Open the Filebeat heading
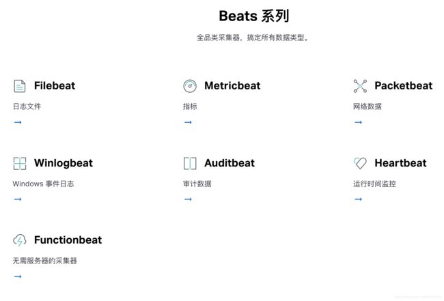444x301 pixels. [x=55, y=86]
